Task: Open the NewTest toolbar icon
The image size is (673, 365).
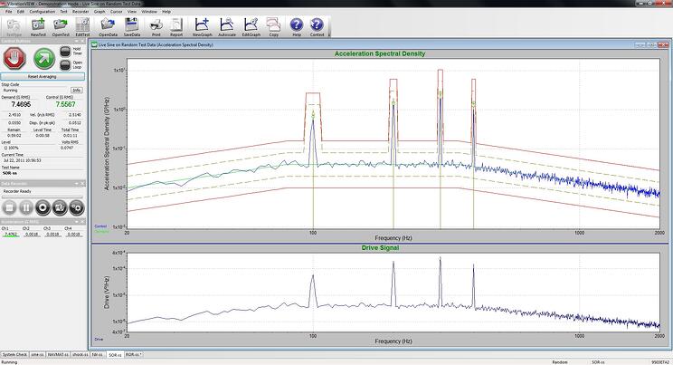Action: tap(38, 25)
